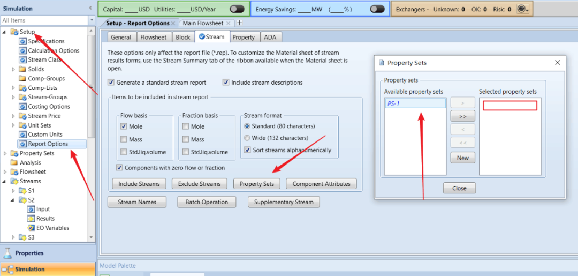Click the Stream Price folder icon
This screenshot has width=578, height=276.
coord(22,116)
